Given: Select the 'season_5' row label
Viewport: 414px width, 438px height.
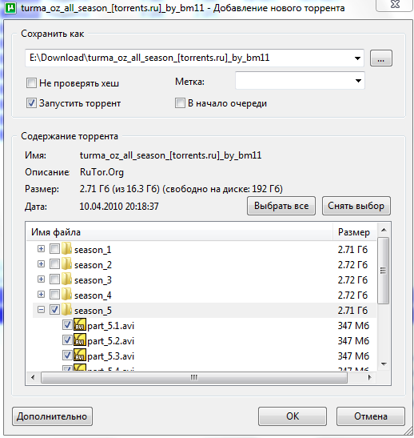Looking at the screenshot, I should click(x=93, y=311).
